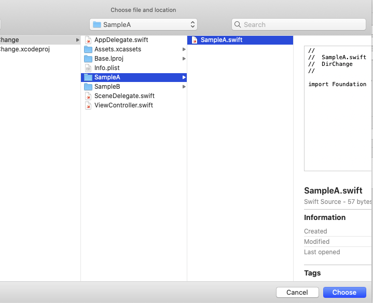Select the SampleB folder name
This screenshot has height=303, width=373.
[x=107, y=87]
